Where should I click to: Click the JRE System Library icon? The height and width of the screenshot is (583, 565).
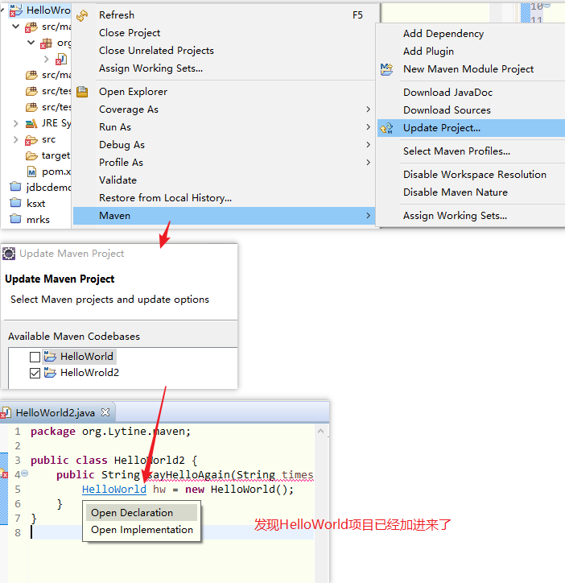(x=31, y=123)
